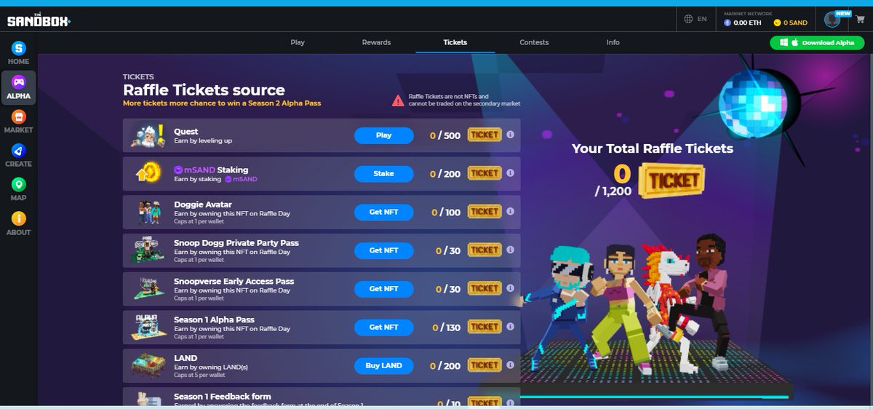Open the EN language selector
The height and width of the screenshot is (409, 873).
pyautogui.click(x=701, y=20)
